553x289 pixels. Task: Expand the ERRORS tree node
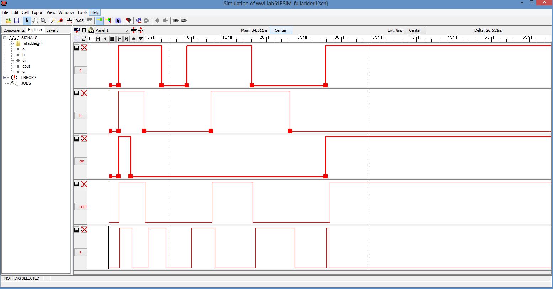coord(5,77)
